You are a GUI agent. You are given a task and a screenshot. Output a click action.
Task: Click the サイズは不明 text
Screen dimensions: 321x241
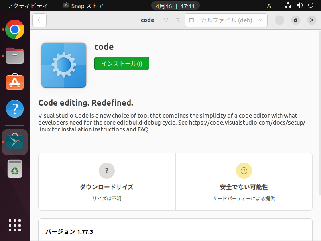[x=107, y=198]
